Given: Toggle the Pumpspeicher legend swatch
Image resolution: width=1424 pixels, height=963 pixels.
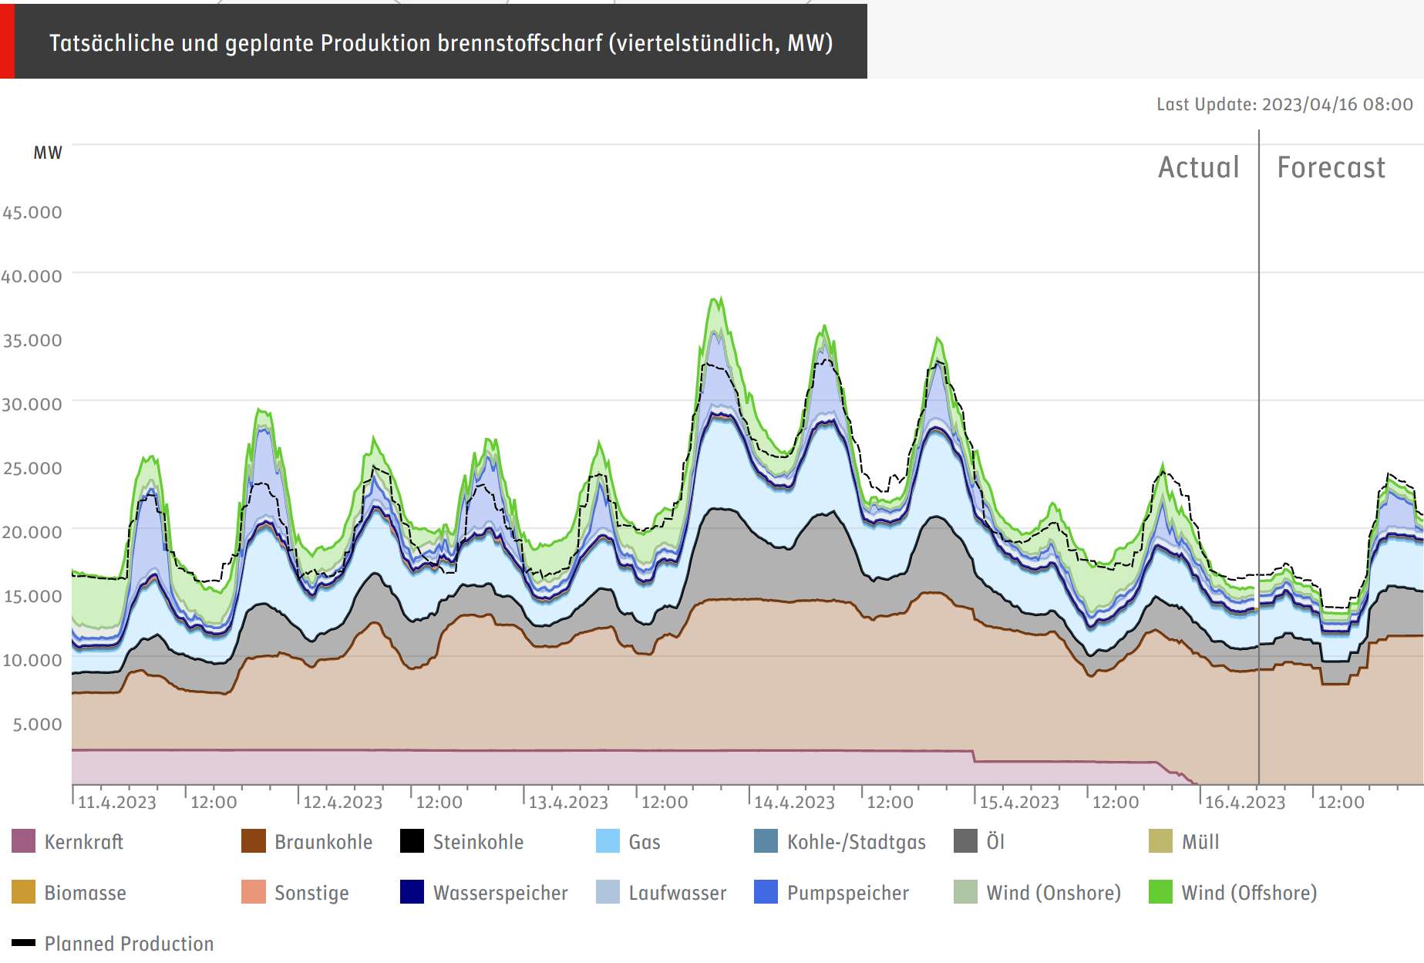Looking at the screenshot, I should click(x=766, y=892).
